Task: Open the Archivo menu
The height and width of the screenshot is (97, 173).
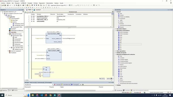Action: (x=3, y=3)
